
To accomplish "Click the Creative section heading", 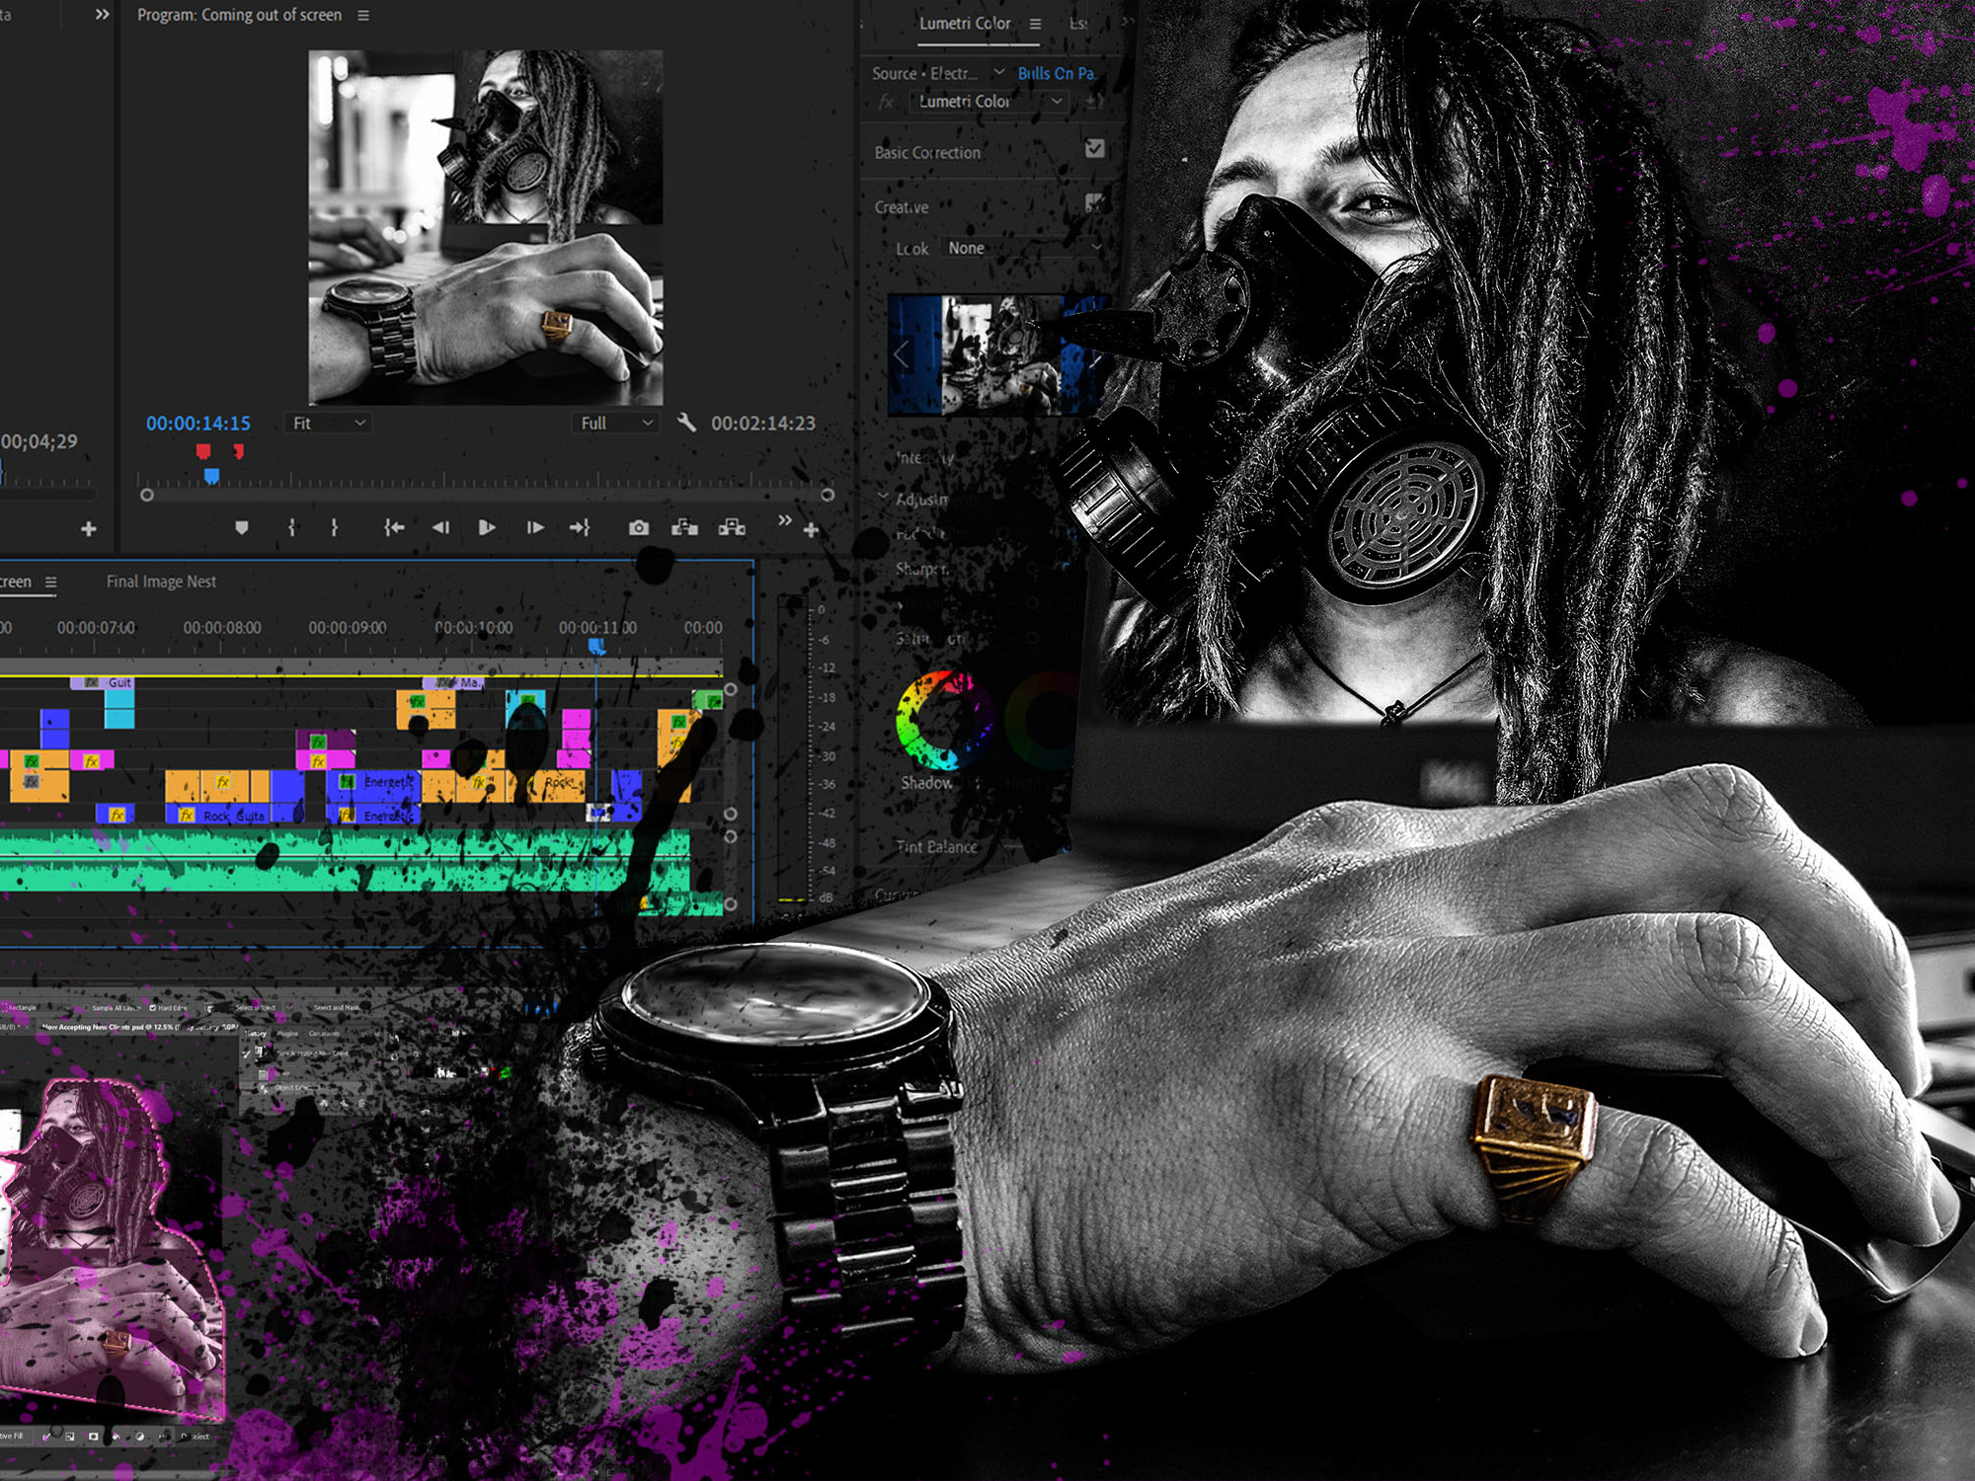I will [901, 207].
